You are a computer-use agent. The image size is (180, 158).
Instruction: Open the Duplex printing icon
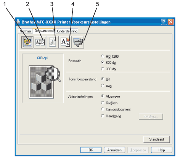(x=40, y=42)
